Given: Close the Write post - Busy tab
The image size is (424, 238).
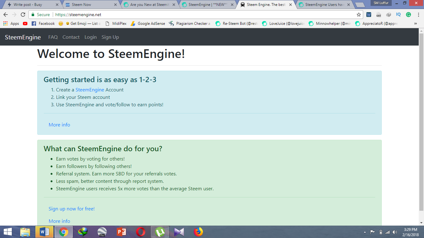Looking at the screenshot, I should click(57, 5).
